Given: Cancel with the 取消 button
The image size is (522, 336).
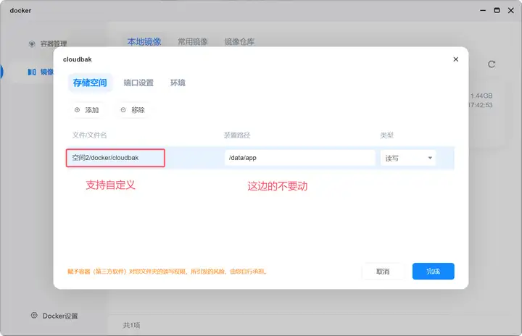Looking at the screenshot, I should pos(383,272).
